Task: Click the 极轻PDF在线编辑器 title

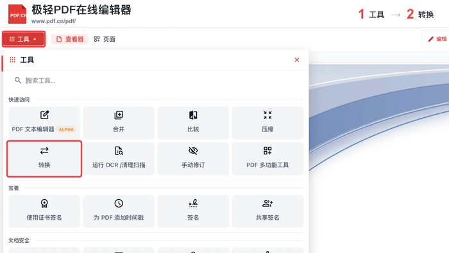Action: pyautogui.click(x=81, y=10)
